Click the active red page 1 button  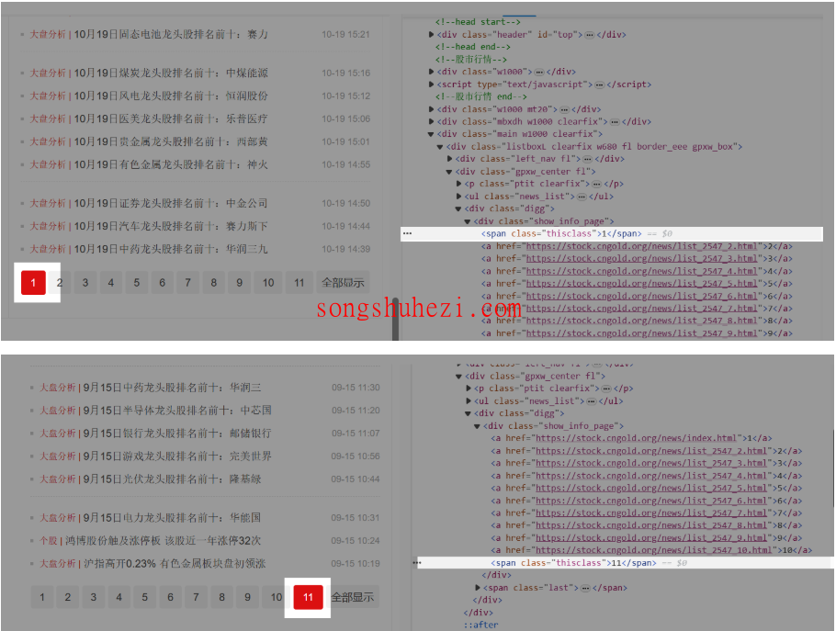click(33, 283)
